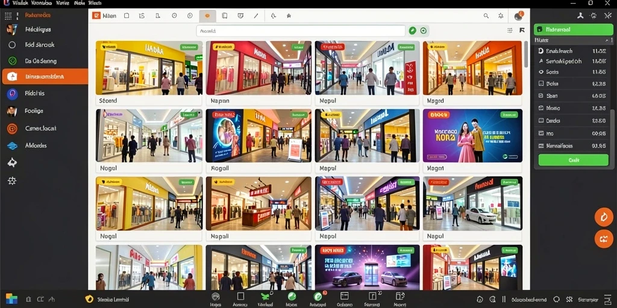The width and height of the screenshot is (617, 308).
Task: Select the highlighted orange sidebar item
Action: tap(45, 76)
